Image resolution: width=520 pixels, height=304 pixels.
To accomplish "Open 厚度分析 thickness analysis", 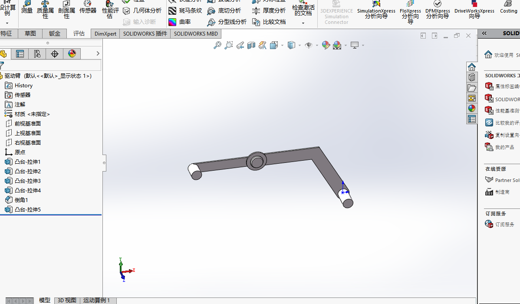I will 269,10.
